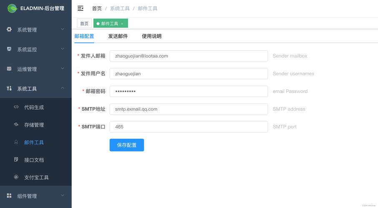Click the 'Sender mailbox' hint text
Image resolution: width=378 pixels, height=208 pixels.
(290, 56)
